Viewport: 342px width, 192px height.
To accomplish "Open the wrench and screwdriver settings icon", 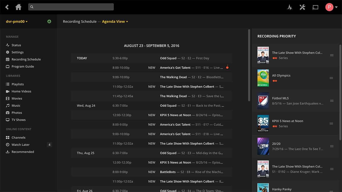I will click(302, 7).
